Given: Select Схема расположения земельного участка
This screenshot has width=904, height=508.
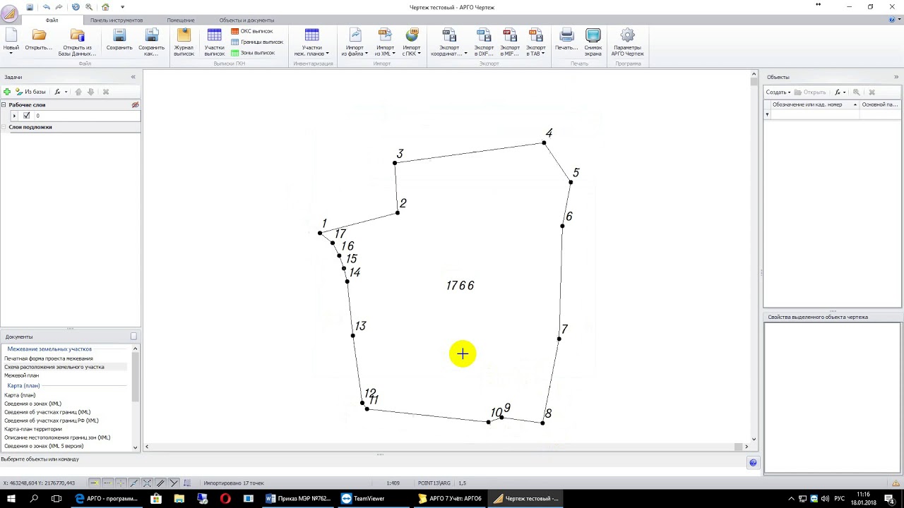Looking at the screenshot, I should click(54, 367).
